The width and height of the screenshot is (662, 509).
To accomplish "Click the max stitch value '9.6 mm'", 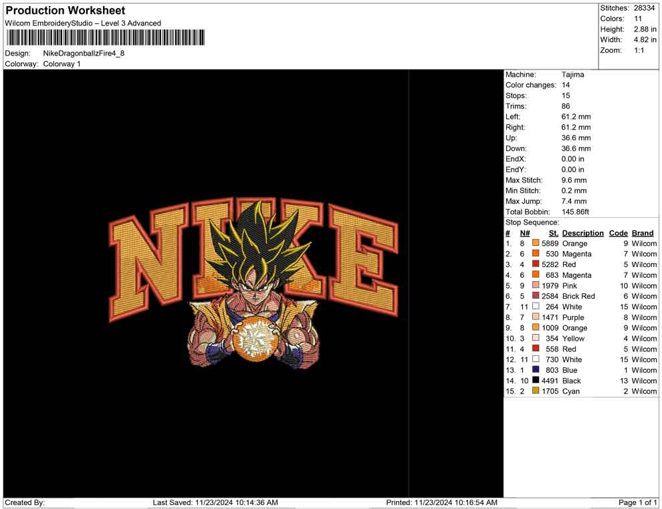I will pyautogui.click(x=574, y=180).
